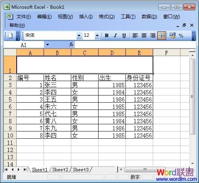Select cell containing 朱六
The height and width of the screenshot is (183, 199).
tap(58, 106)
